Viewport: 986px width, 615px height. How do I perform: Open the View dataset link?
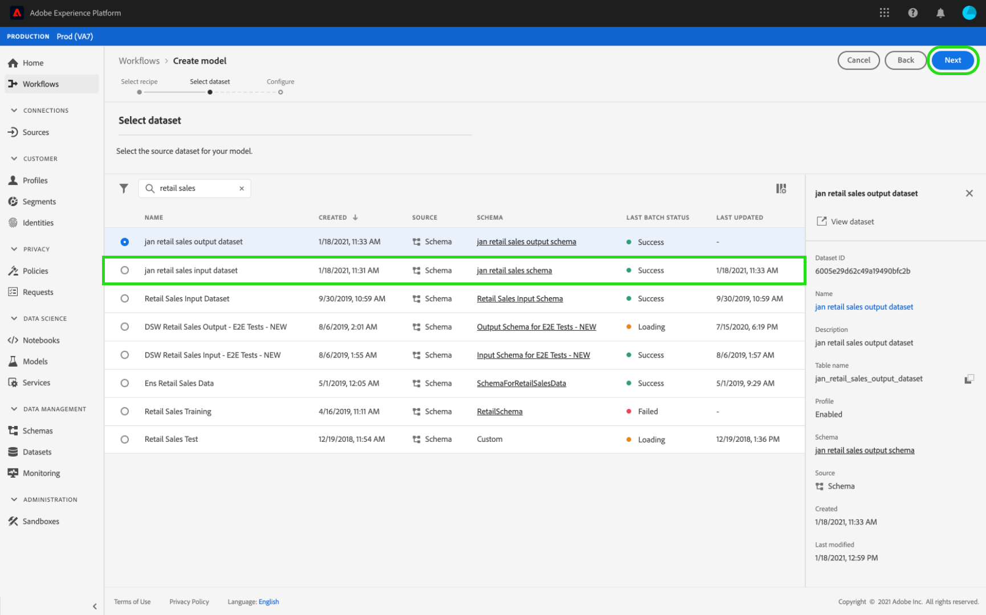pos(851,222)
